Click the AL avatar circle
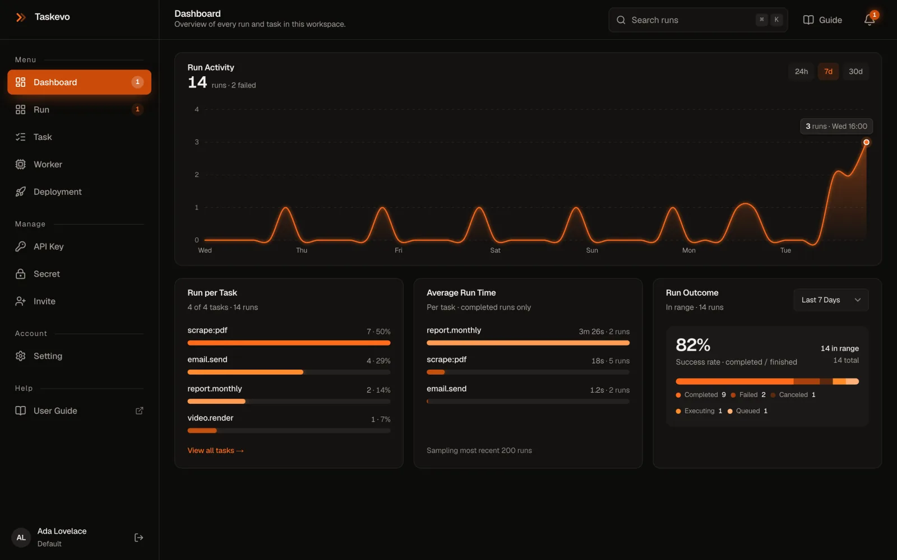Screen dimensions: 897x560 (x=21, y=538)
